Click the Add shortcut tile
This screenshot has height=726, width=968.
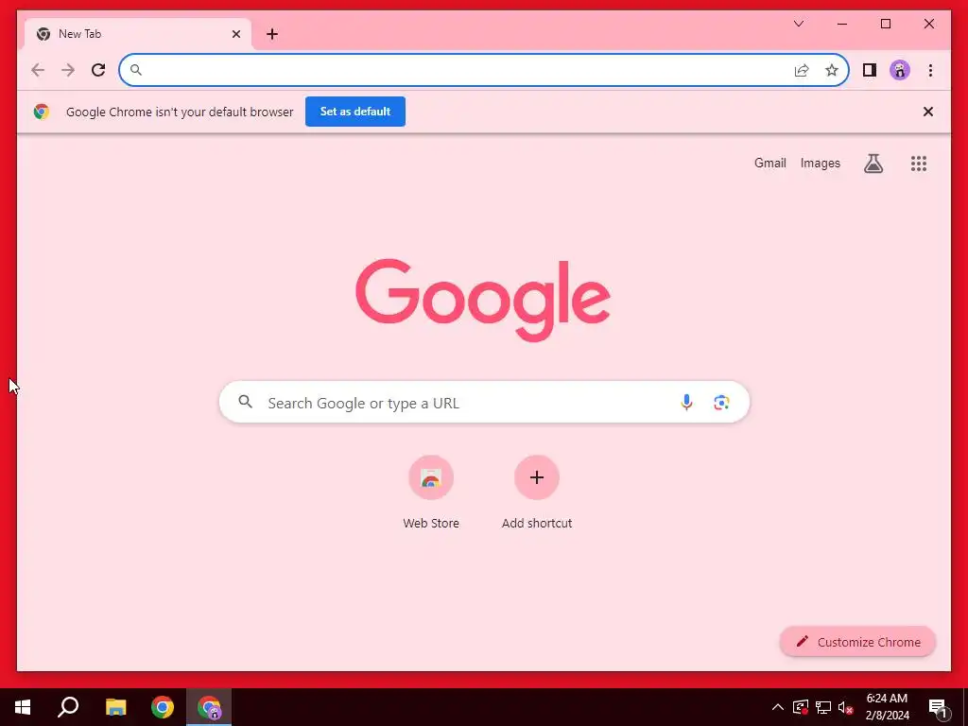(x=537, y=492)
